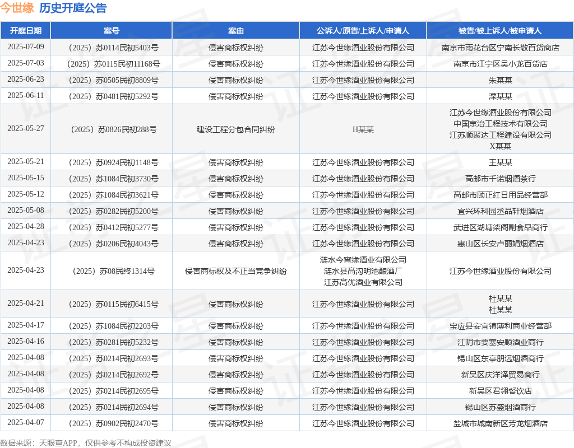The height and width of the screenshot is (448, 574).
Task: Click defendant 新吴区庆洋泽贸易商行
Action: tap(501, 375)
